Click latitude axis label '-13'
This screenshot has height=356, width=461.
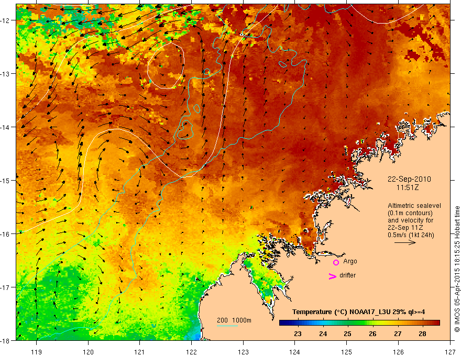pyautogui.click(x=5, y=74)
